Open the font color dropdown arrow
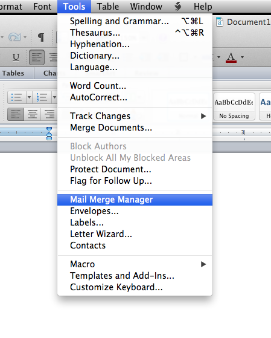The image size is (271, 338). (x=243, y=57)
